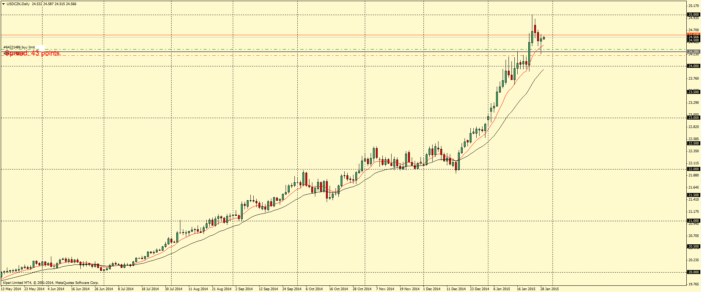Click the 23.760 price scale value
The height and width of the screenshot is (292, 701).
click(x=693, y=79)
